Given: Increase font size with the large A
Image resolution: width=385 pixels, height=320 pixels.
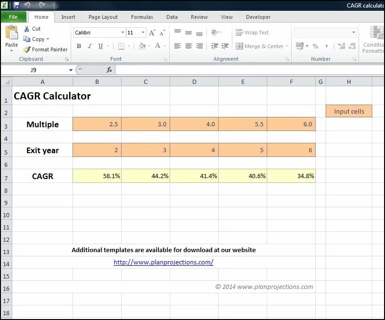Looking at the screenshot, I should (152, 33).
